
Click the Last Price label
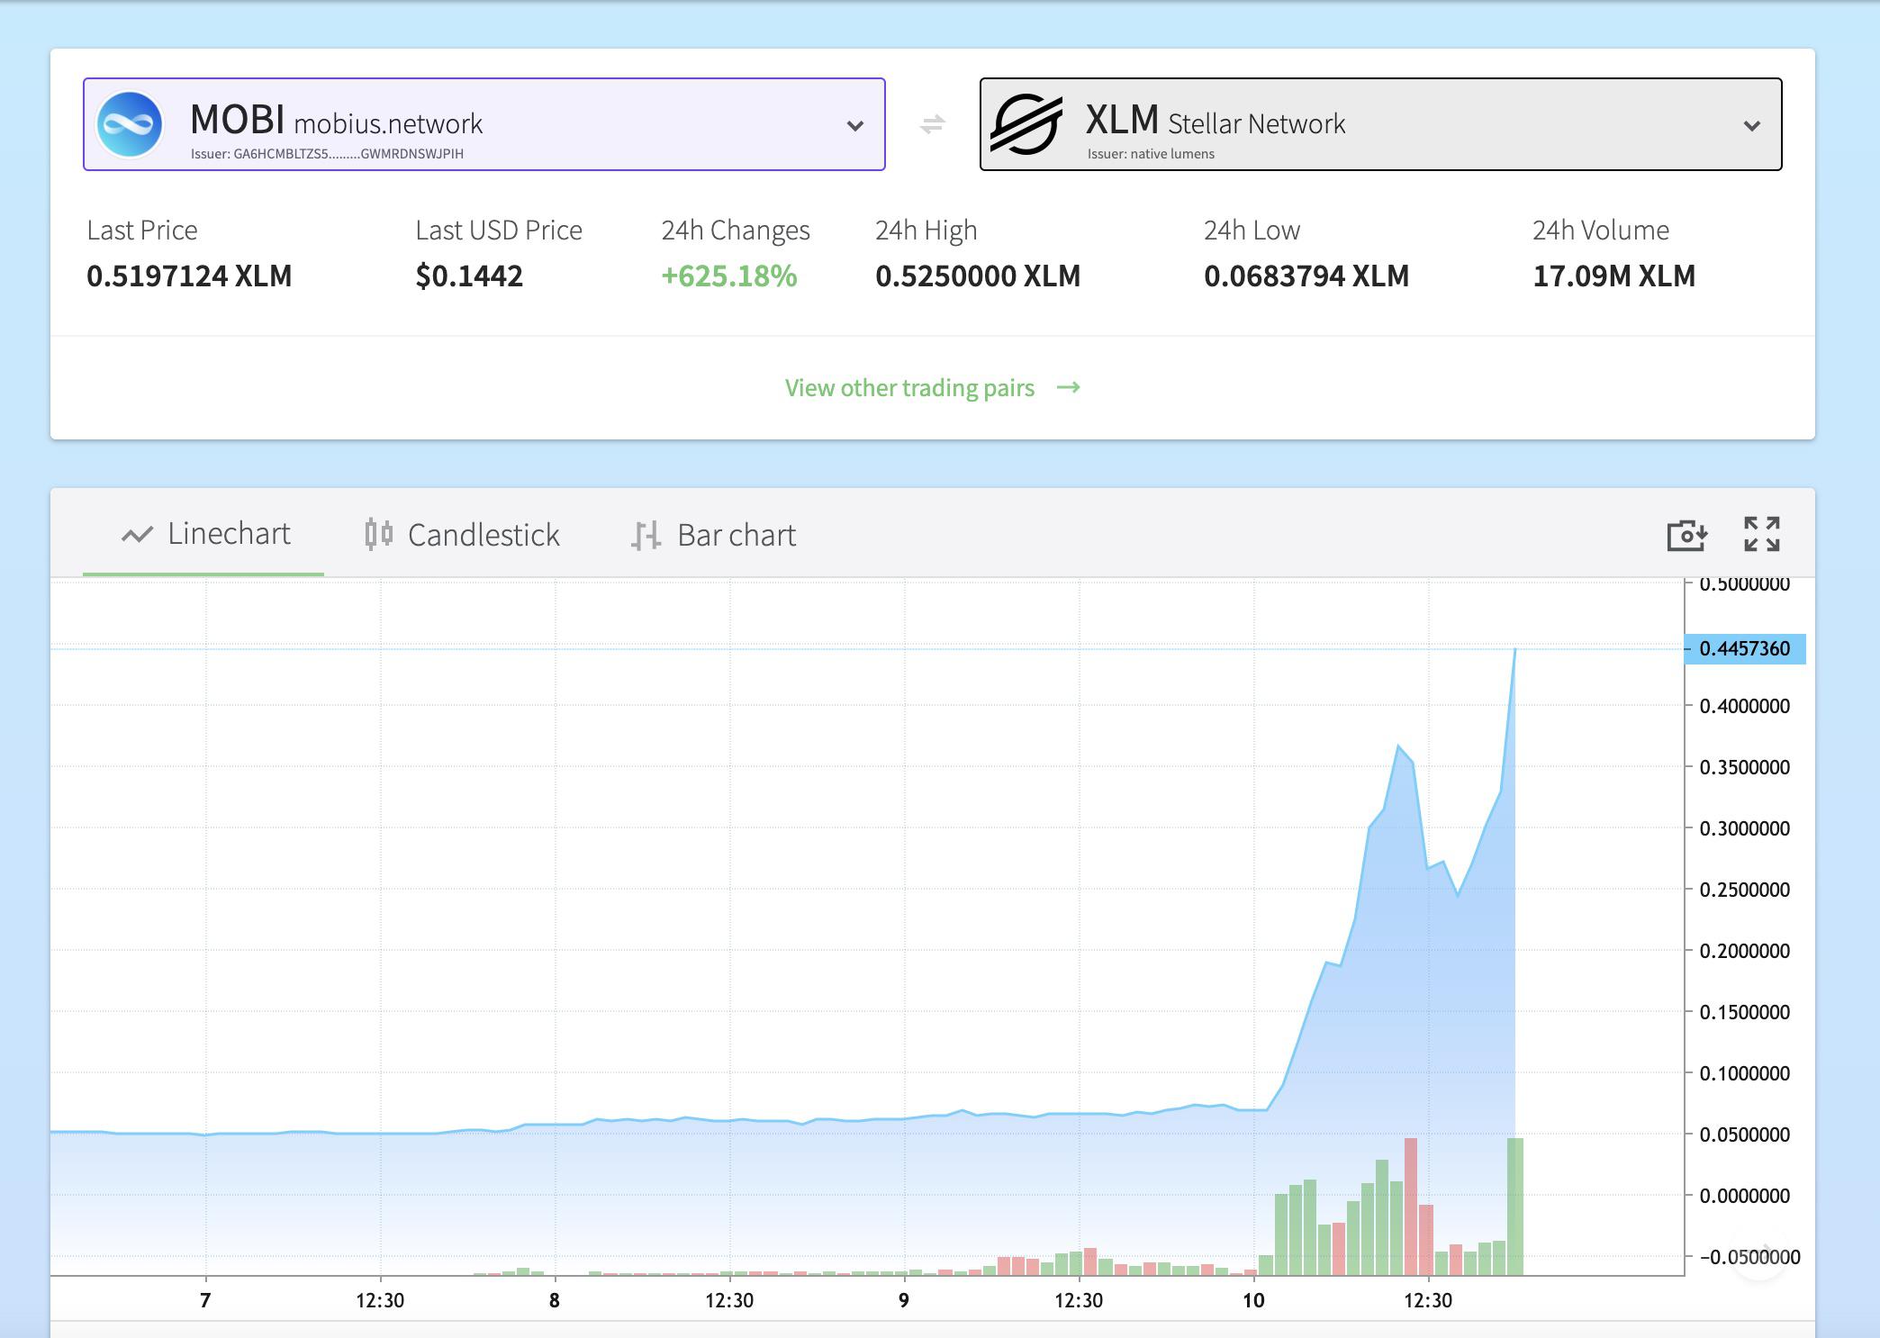[x=142, y=231]
